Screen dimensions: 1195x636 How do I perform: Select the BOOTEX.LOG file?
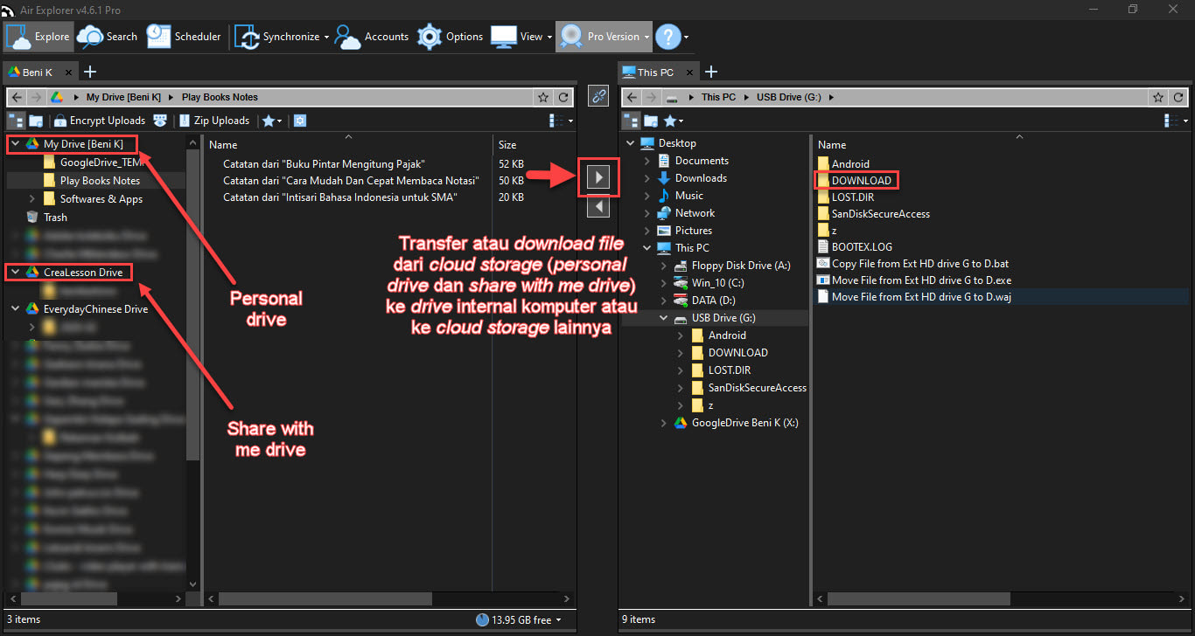point(862,247)
